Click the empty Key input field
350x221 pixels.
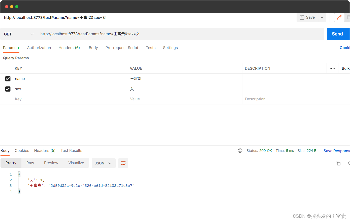[x=70, y=99]
